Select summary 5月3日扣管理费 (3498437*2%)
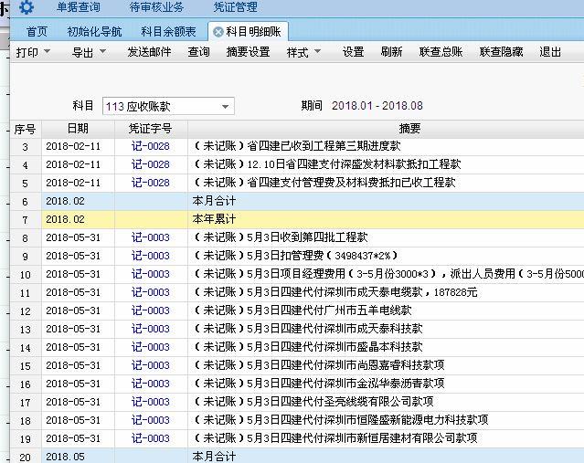 (x=323, y=256)
